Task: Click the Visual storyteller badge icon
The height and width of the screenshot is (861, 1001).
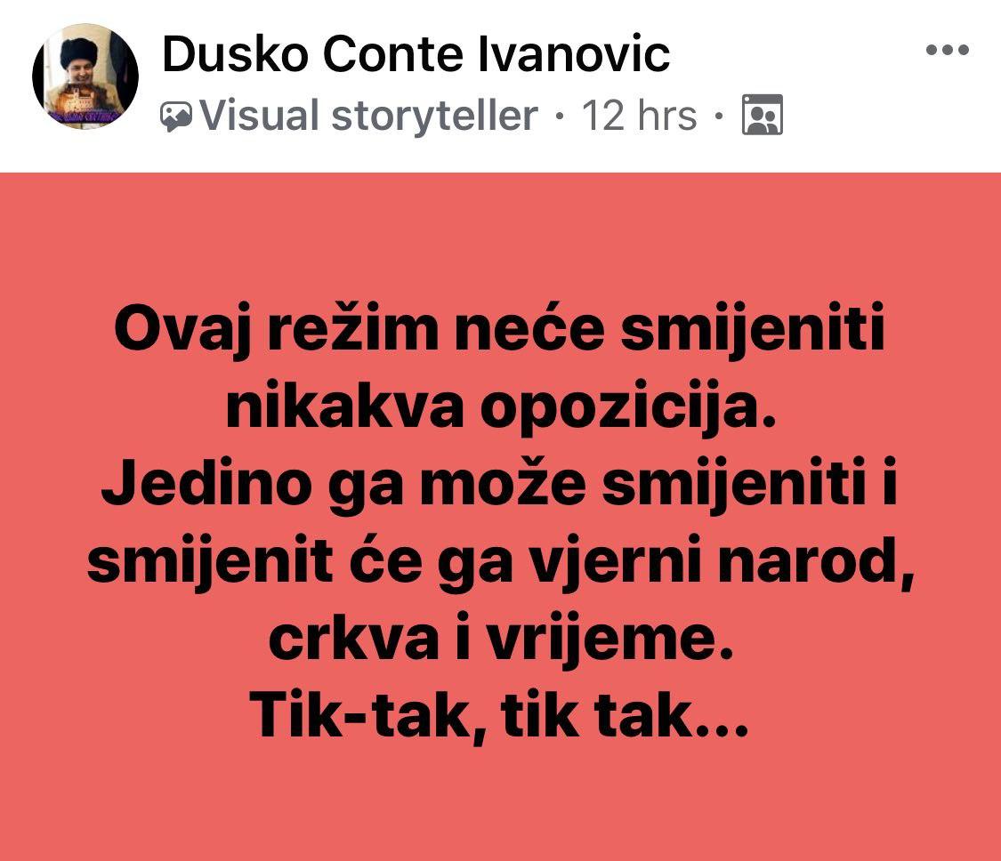Action: (176, 117)
